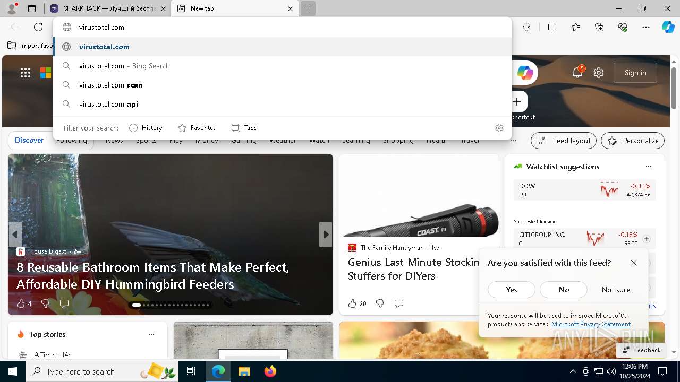Screen dimensions: 680x382
Task: Add Citigroup to watchlist
Action: [x=647, y=239]
